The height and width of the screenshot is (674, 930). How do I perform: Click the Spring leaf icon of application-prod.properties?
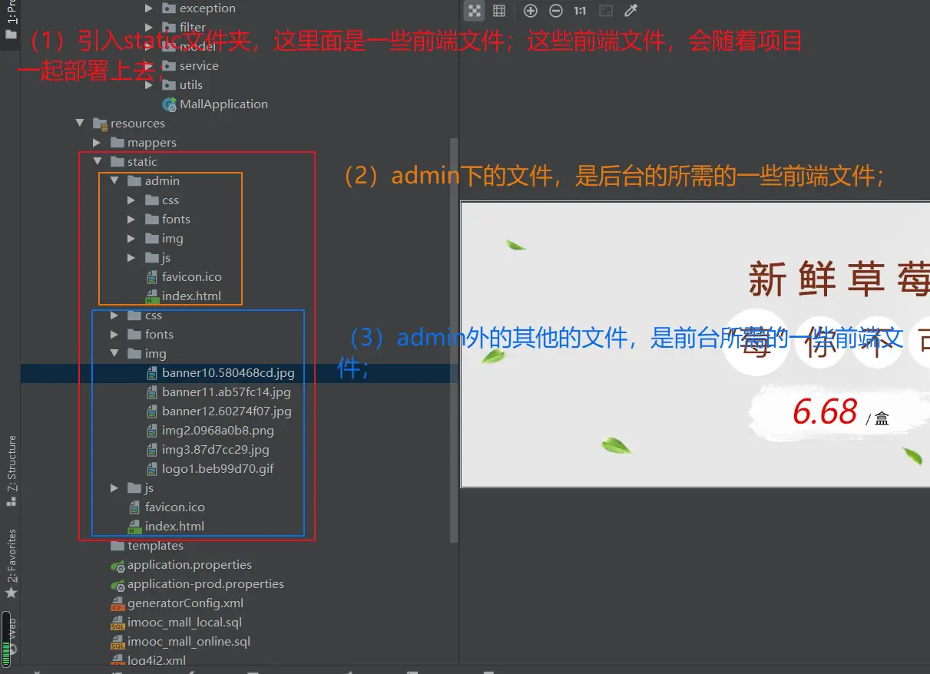[x=117, y=585]
